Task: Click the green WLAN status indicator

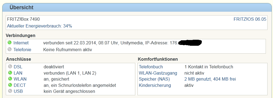Action: [x=10, y=79]
